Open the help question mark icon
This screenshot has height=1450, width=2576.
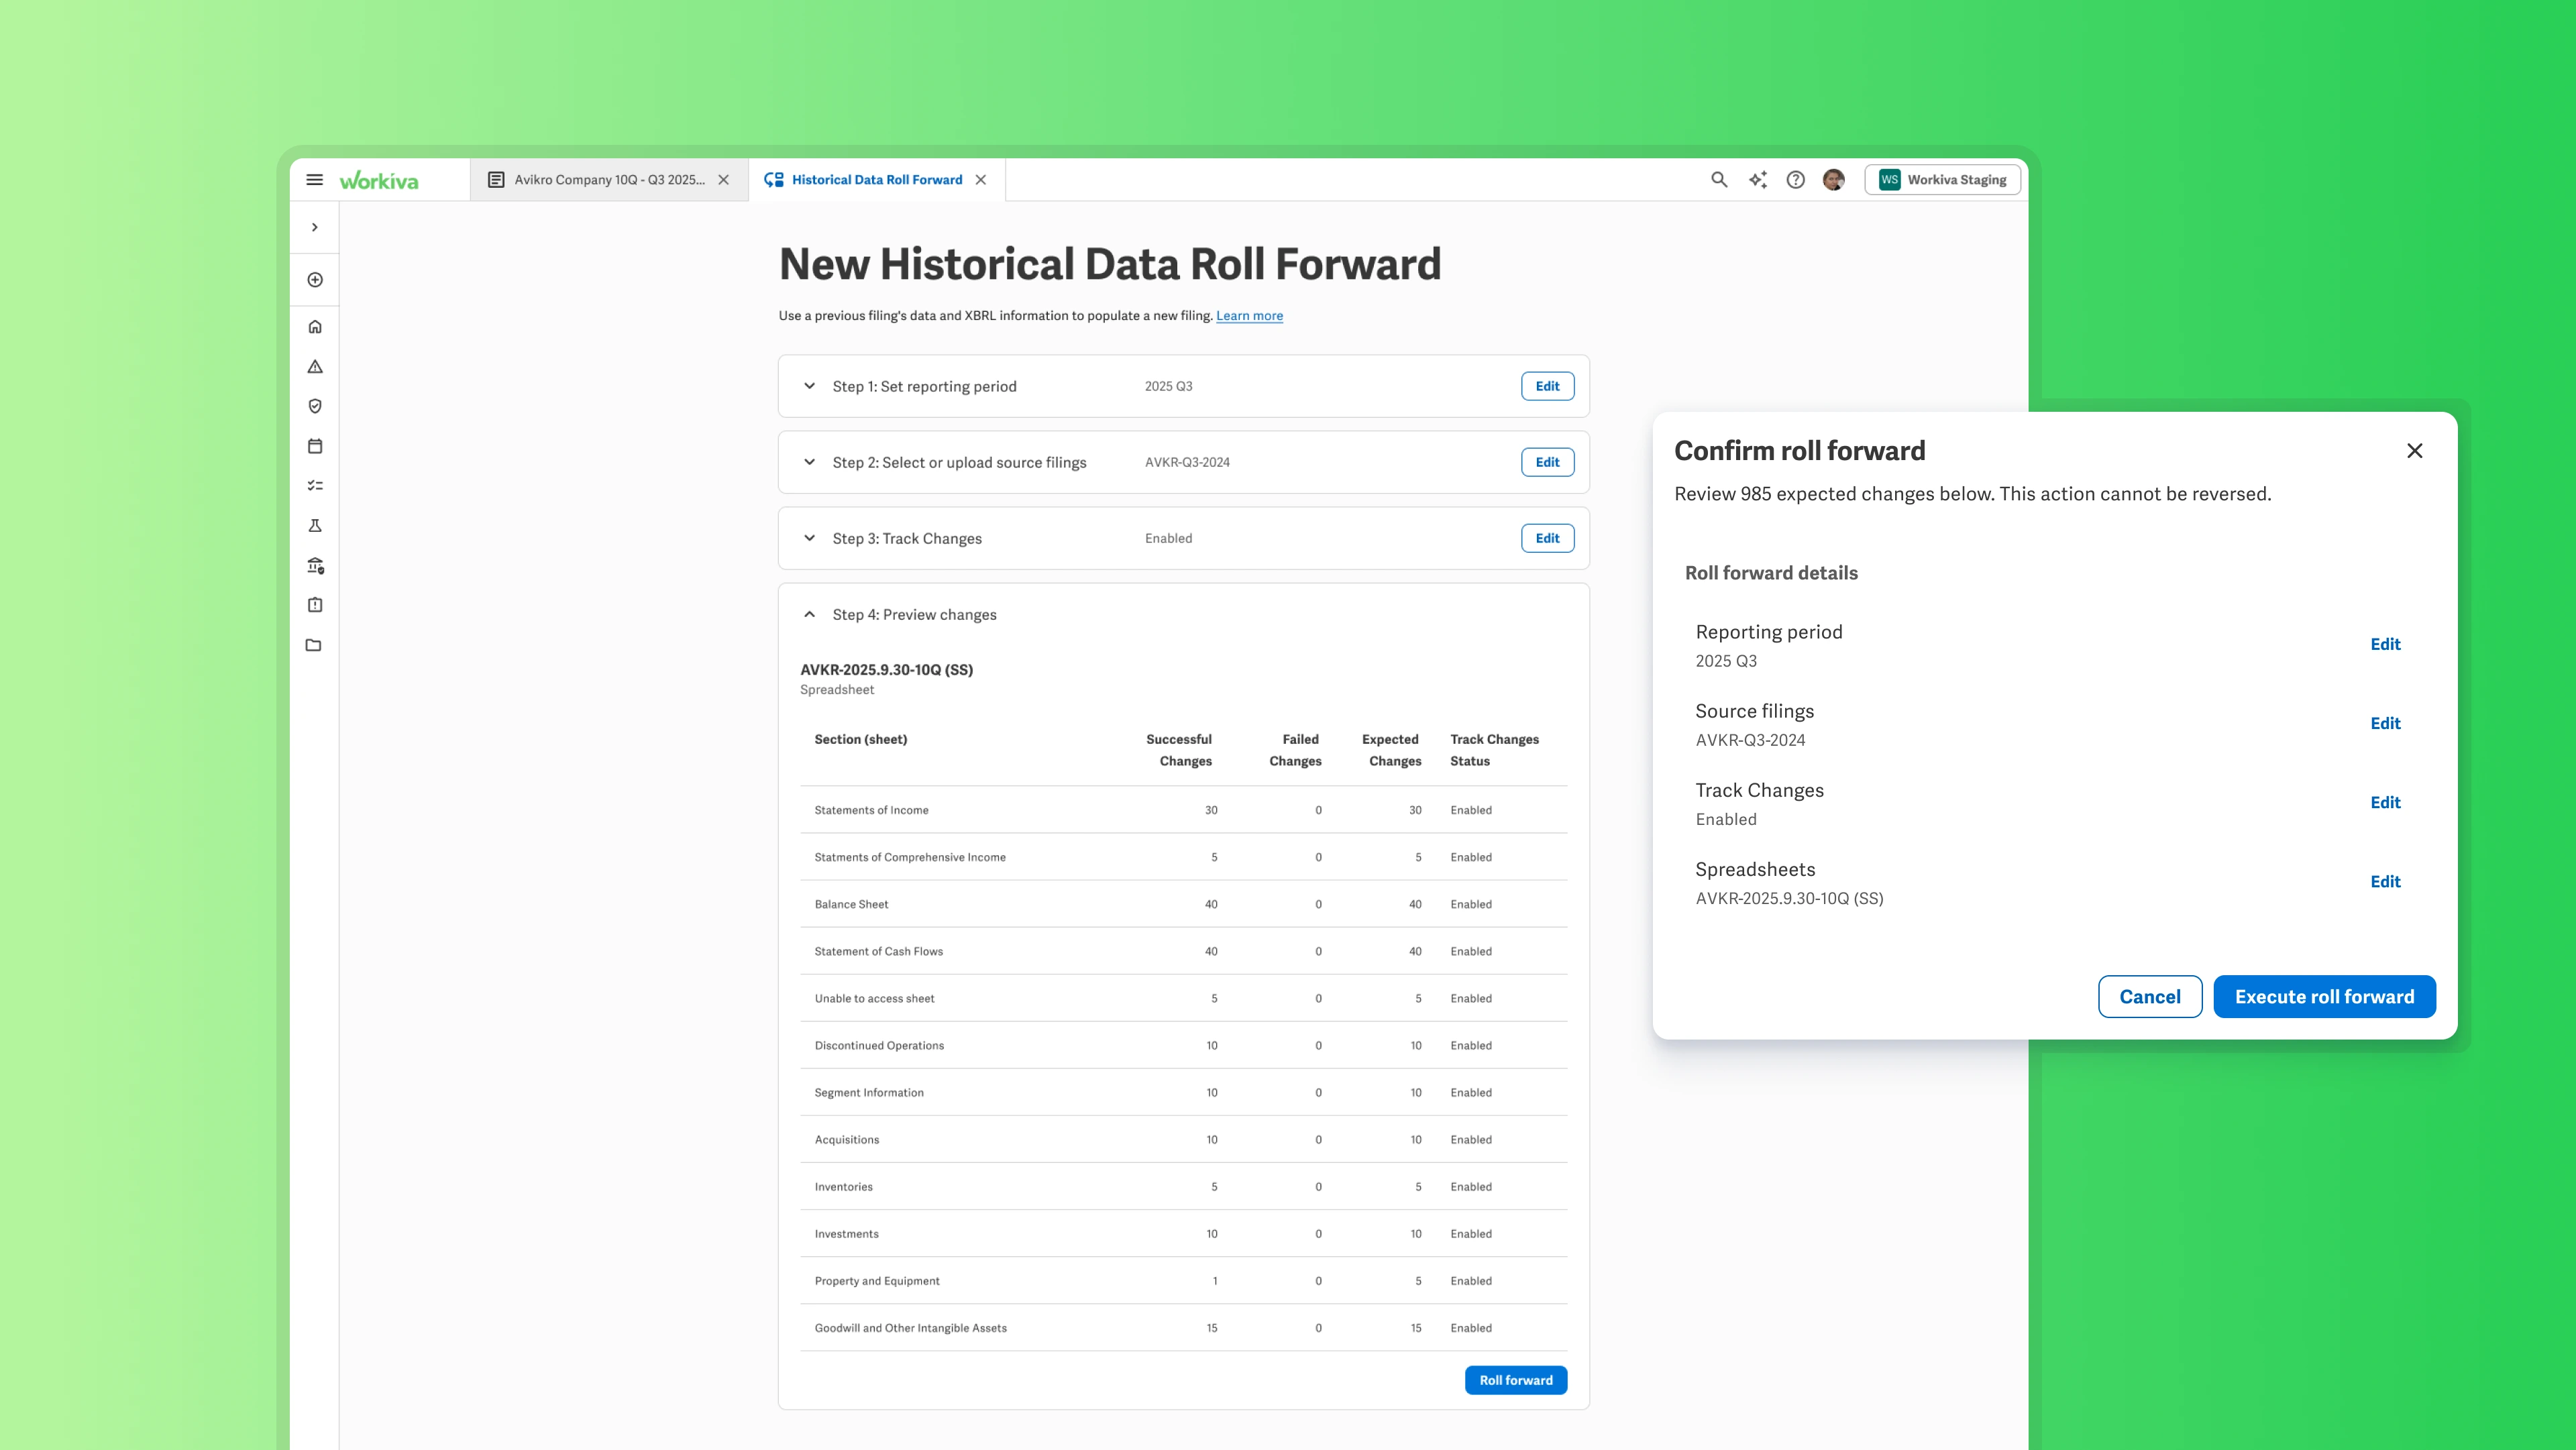click(1796, 180)
